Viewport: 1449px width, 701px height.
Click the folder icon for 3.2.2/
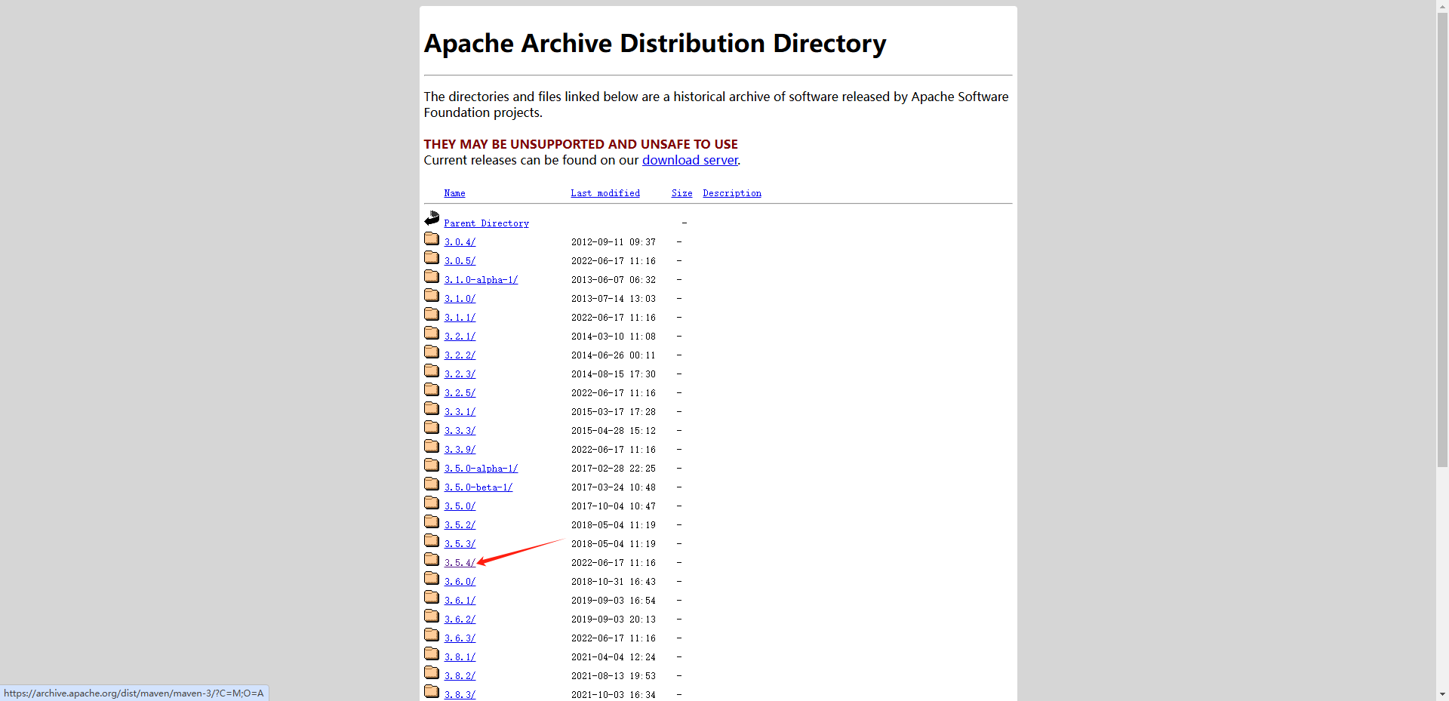(432, 352)
